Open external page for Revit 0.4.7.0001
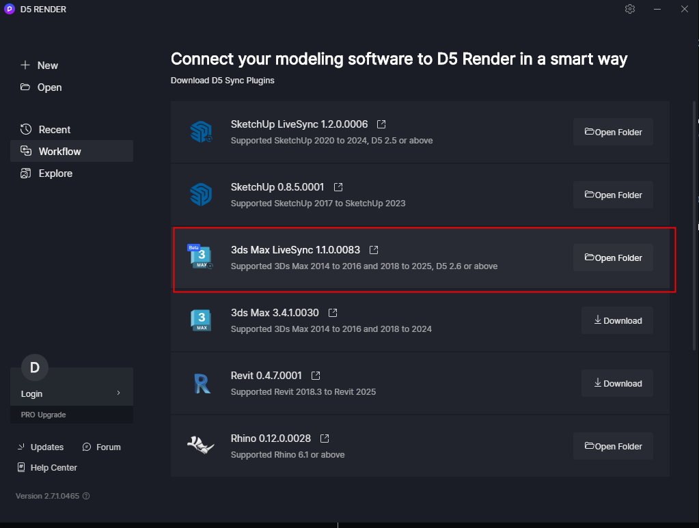699x528 pixels. [314, 375]
